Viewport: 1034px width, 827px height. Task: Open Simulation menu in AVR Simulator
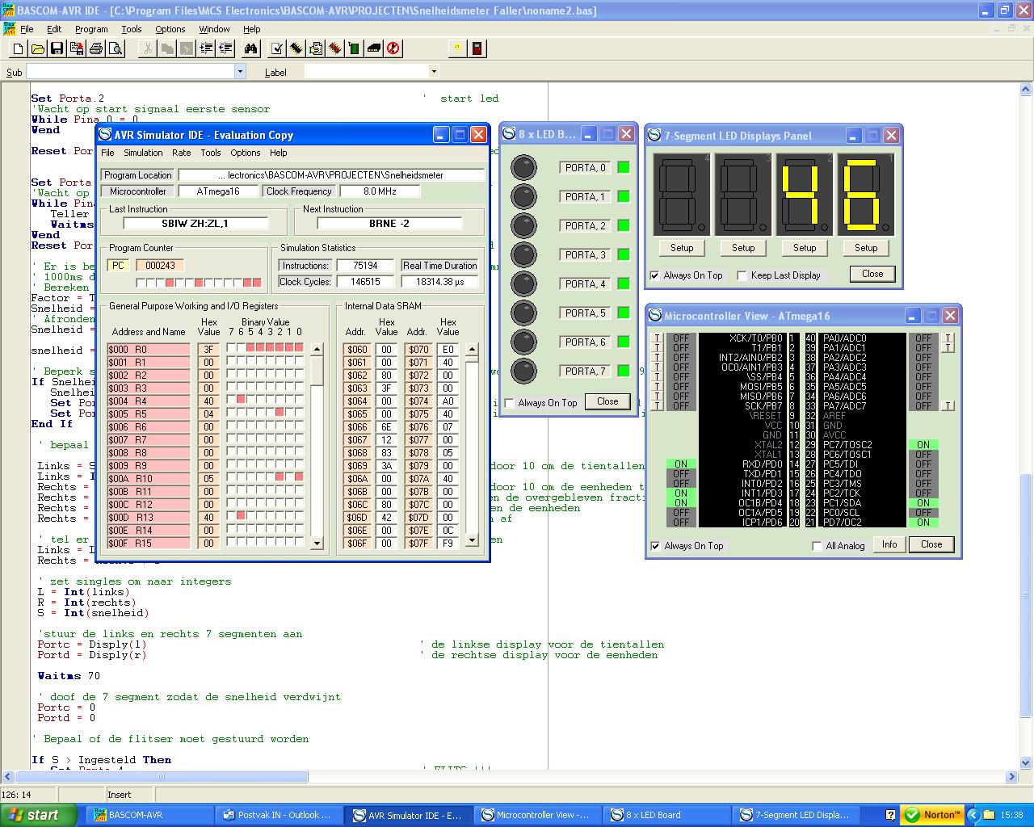[143, 153]
